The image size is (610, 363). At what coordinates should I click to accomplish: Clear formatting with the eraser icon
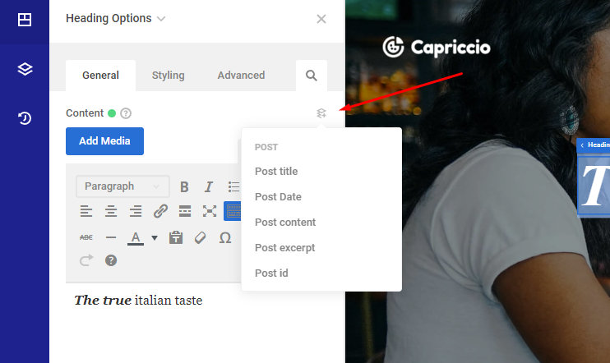pyautogui.click(x=200, y=237)
